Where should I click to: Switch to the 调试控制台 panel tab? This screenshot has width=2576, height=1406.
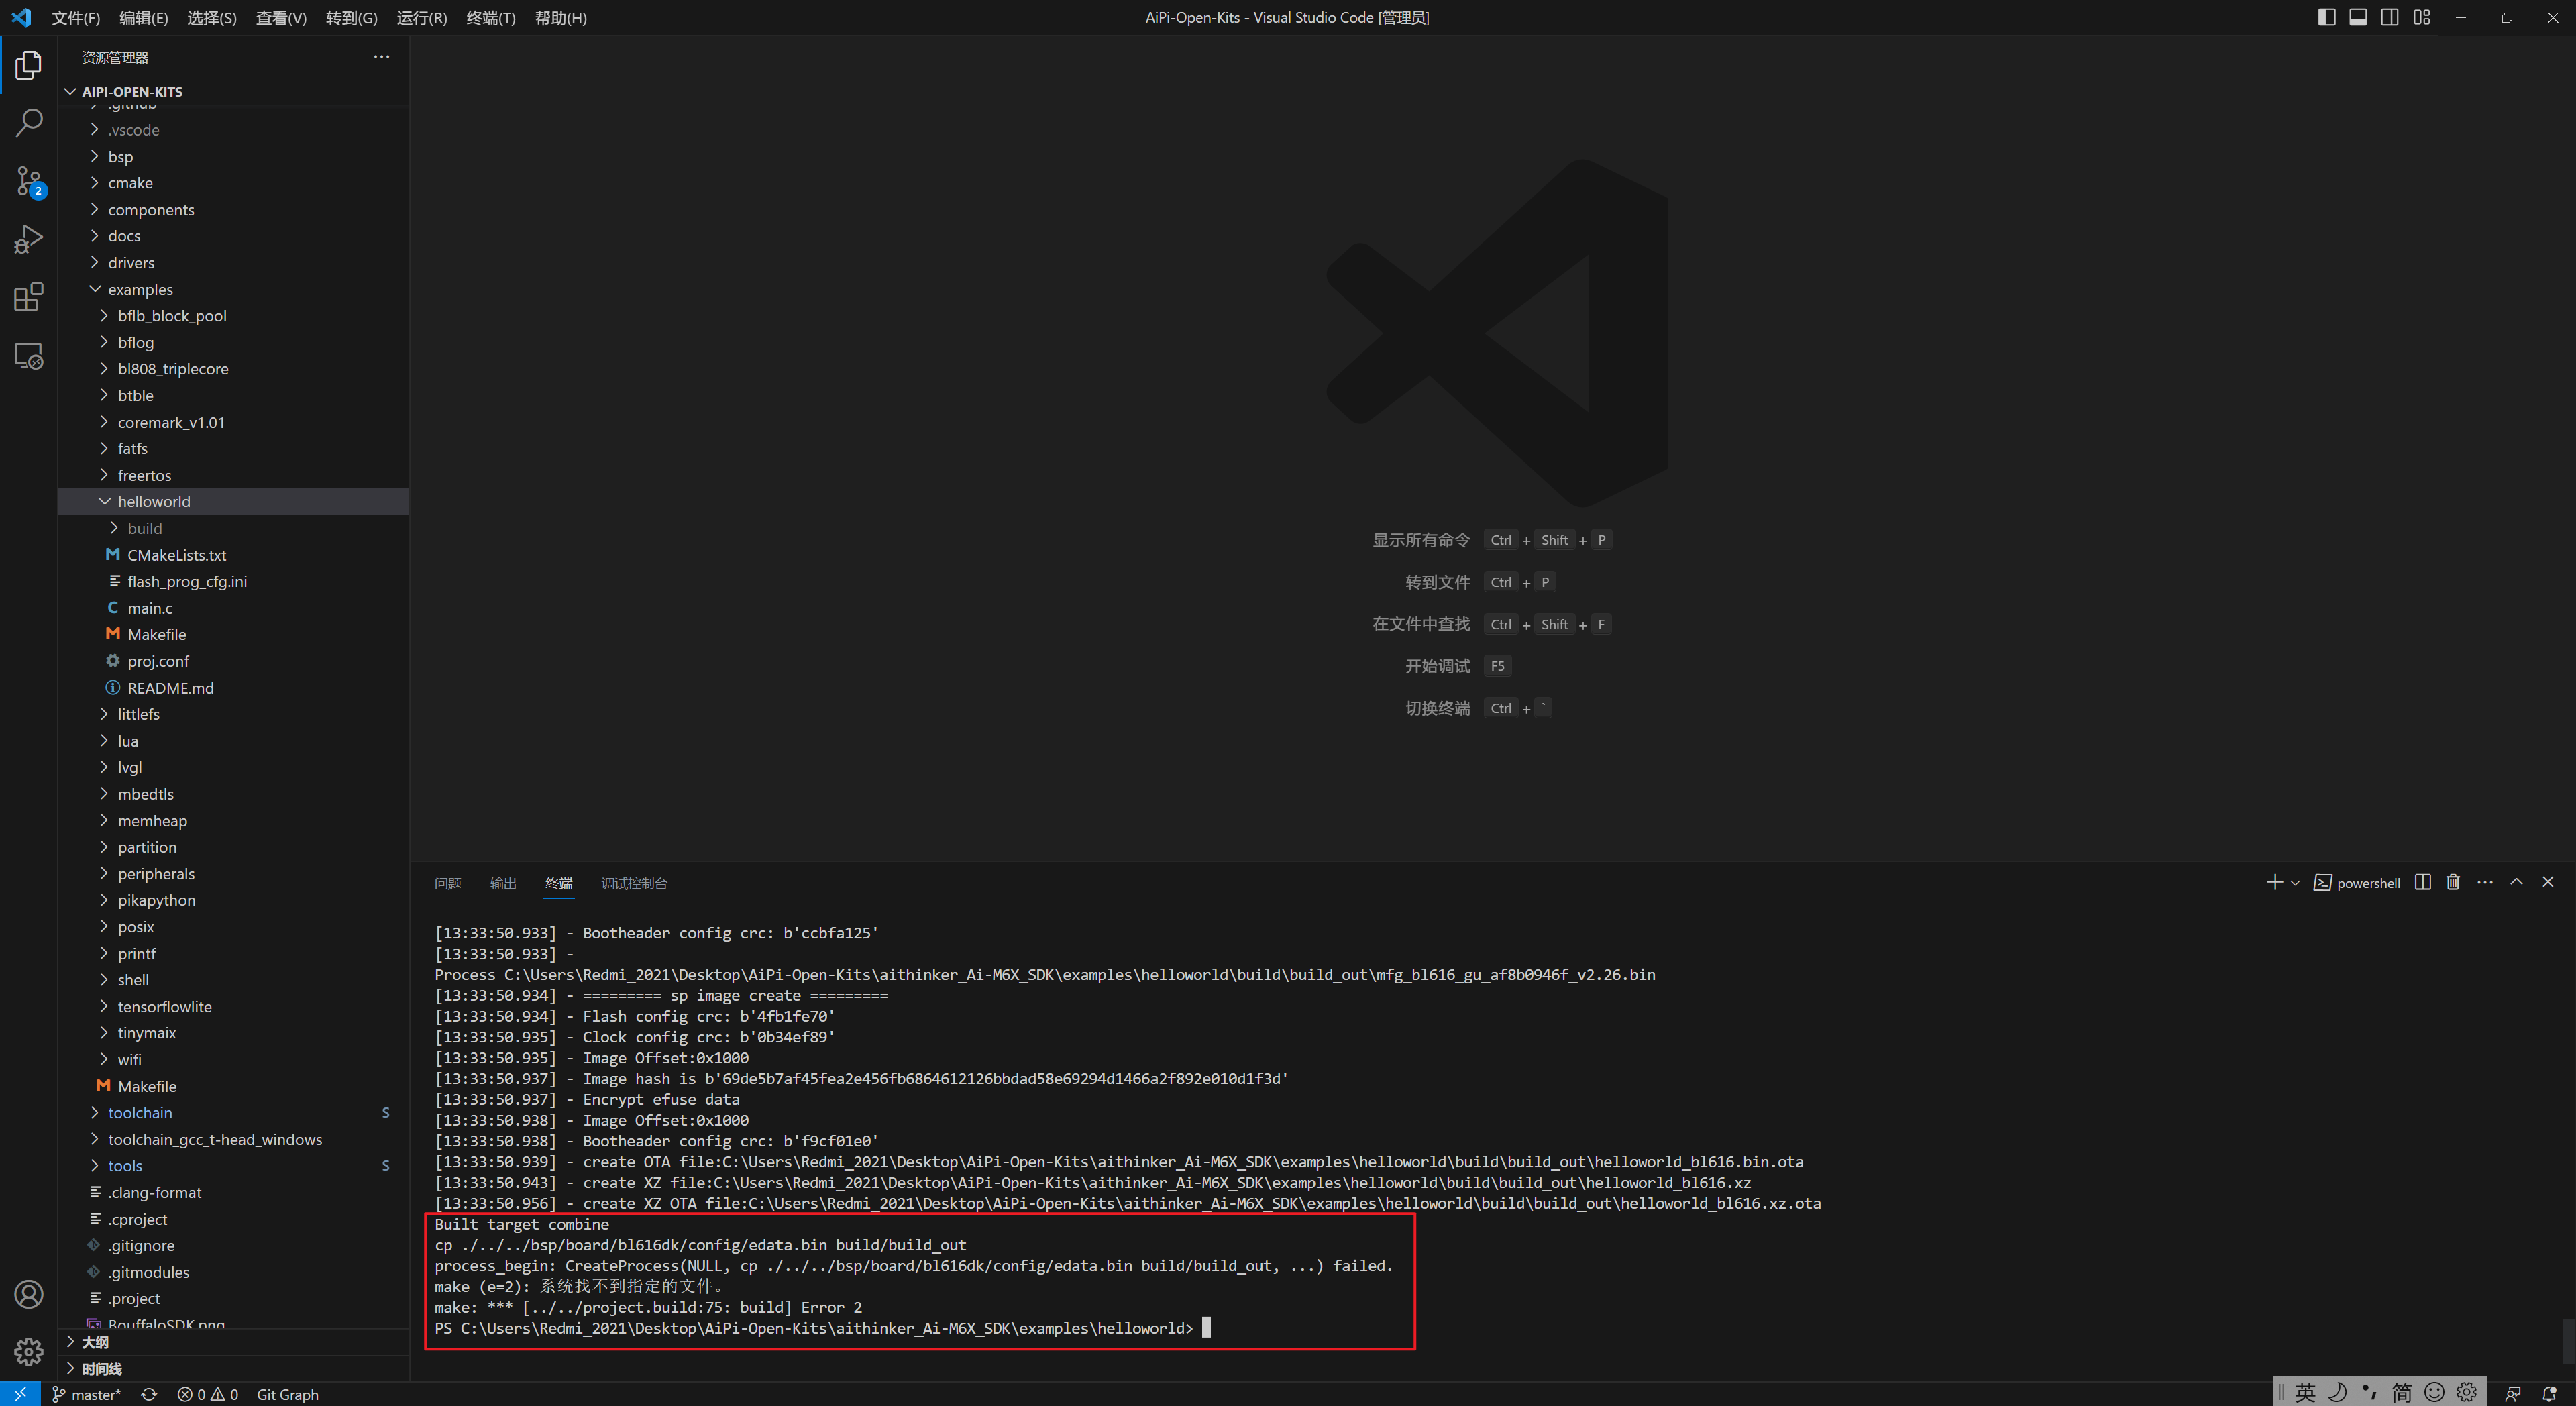tap(634, 883)
